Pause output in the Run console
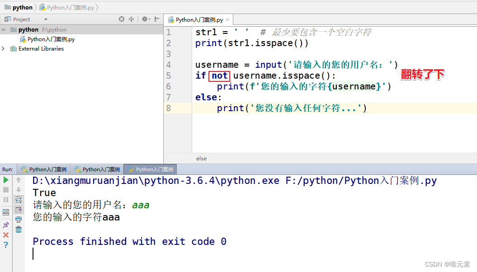The width and height of the screenshot is (477, 272). click(5, 199)
